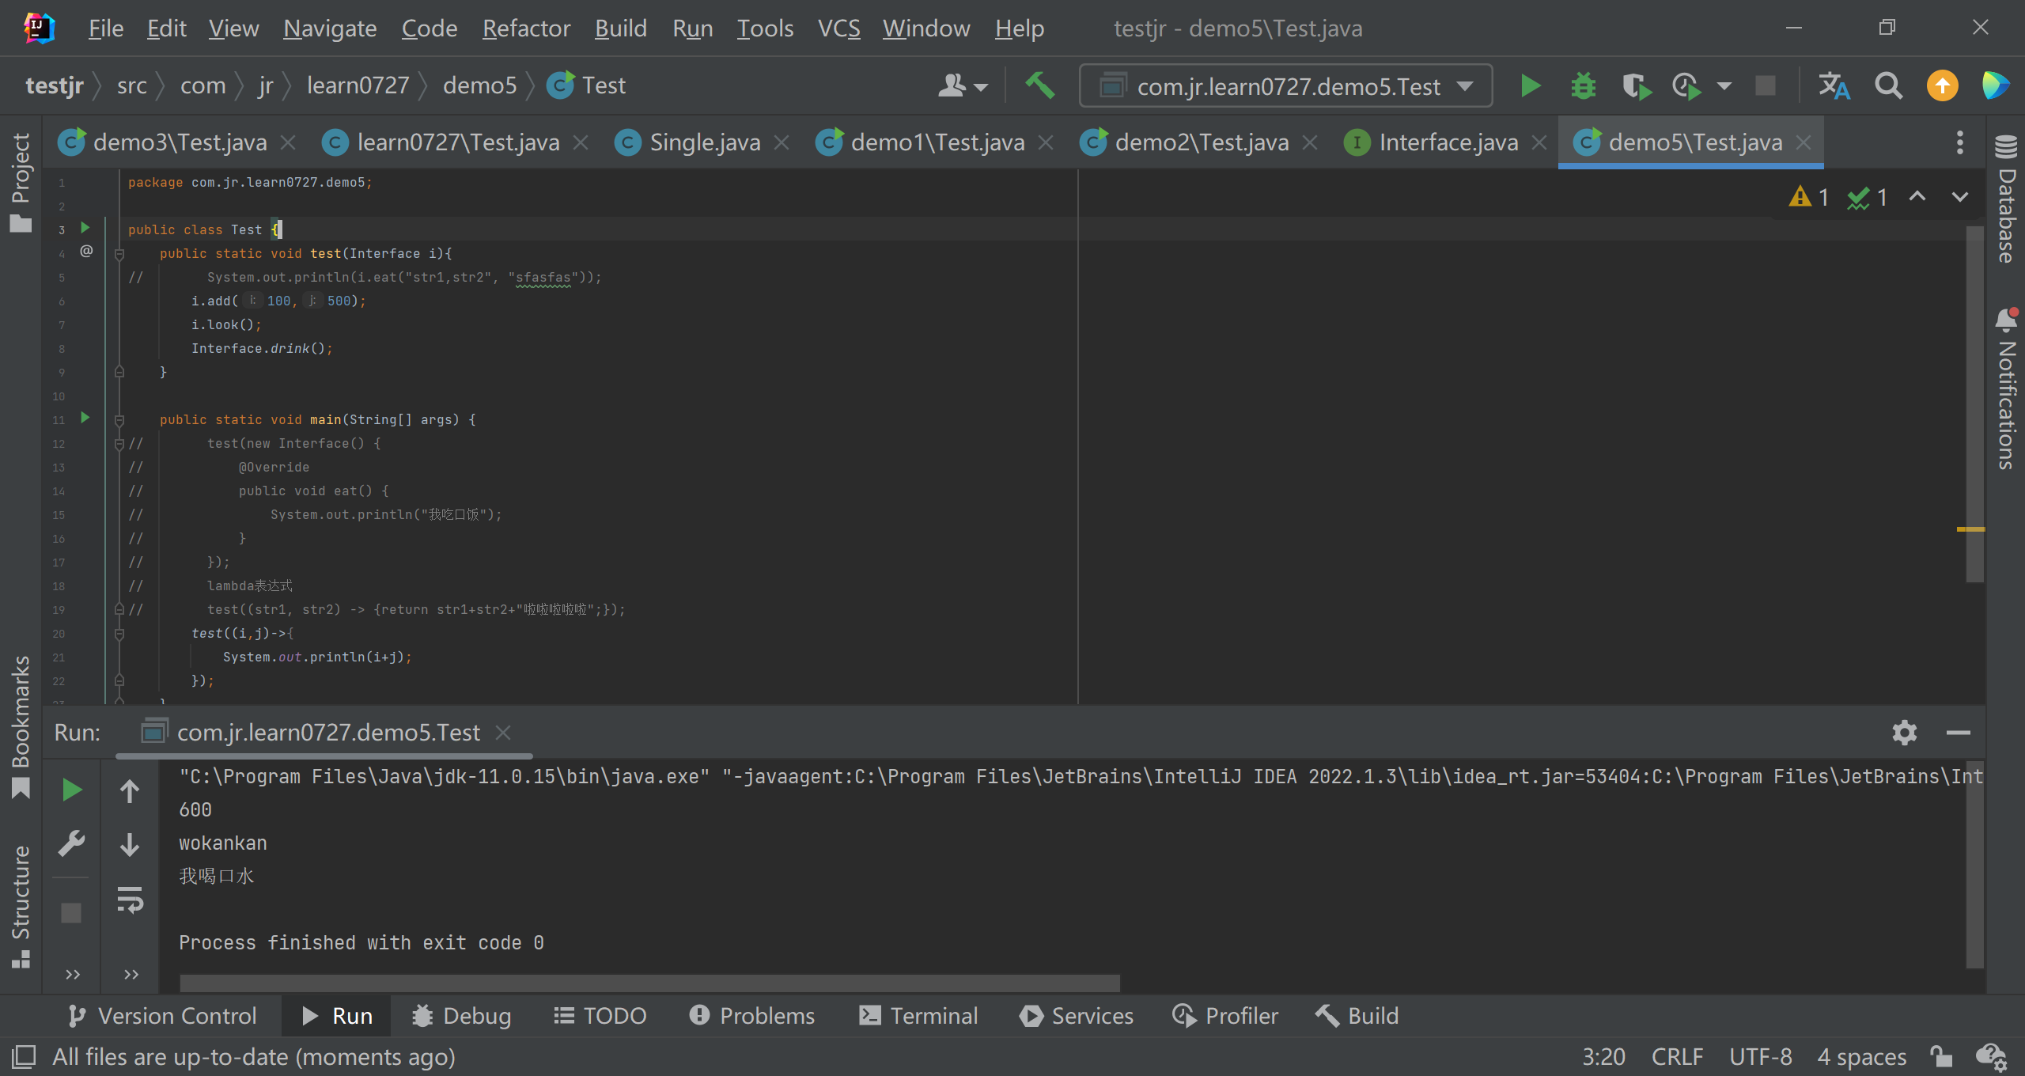
Task: Open Search Everywhere magnifier icon
Action: (1888, 85)
